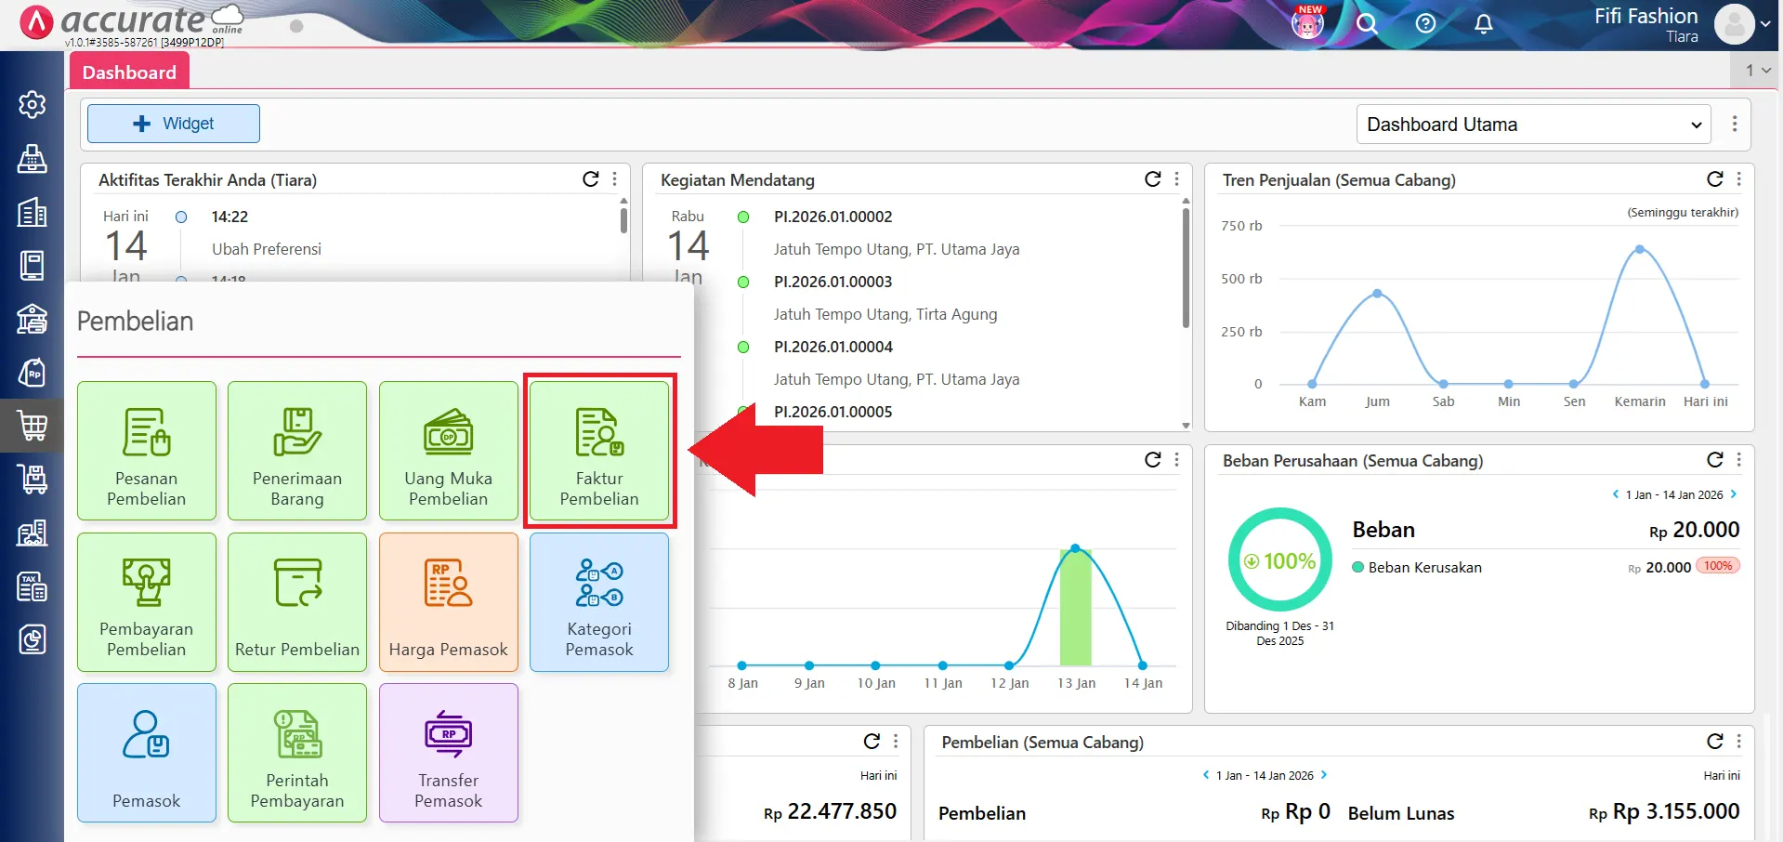Expand the Dashboard Utama dropdown
This screenshot has width=1783, height=842.
pyautogui.click(x=1533, y=125)
